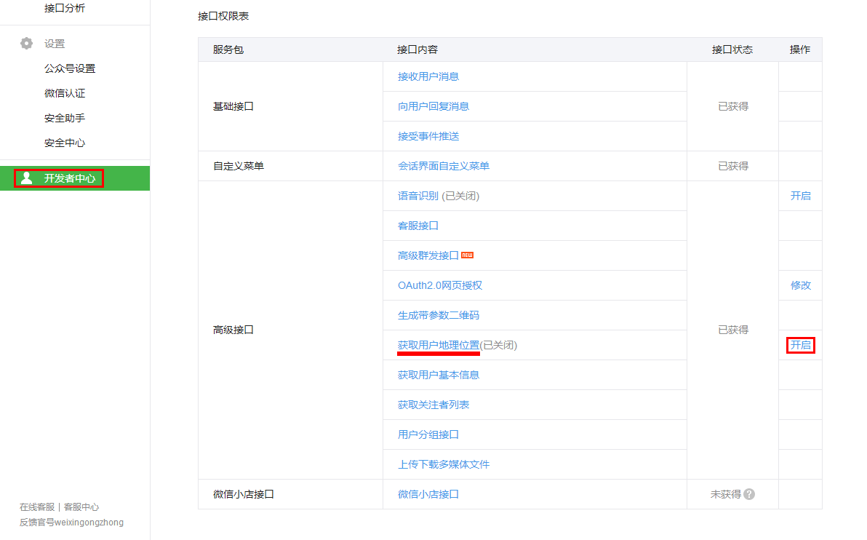Open 会话界面自定义菜单
867x540 pixels.
pyautogui.click(x=444, y=165)
